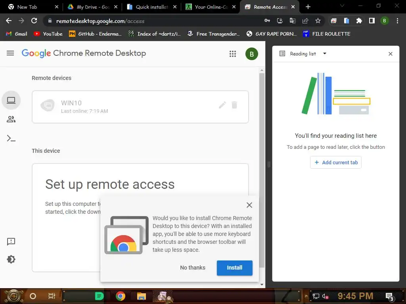Viewport: 406px width, 304px height.
Task: Select the Remote Access laptop sidebar icon
Action: point(11,100)
